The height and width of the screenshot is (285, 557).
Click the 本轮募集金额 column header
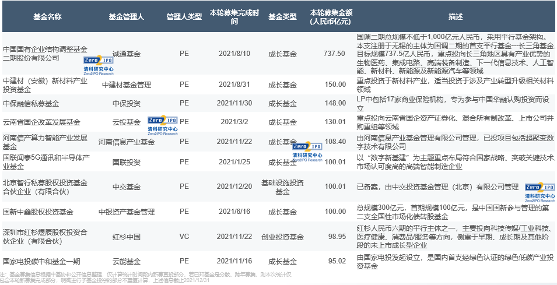click(x=330, y=17)
